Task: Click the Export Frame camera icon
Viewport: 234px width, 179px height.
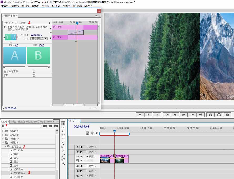Action: [x=227, y=115]
